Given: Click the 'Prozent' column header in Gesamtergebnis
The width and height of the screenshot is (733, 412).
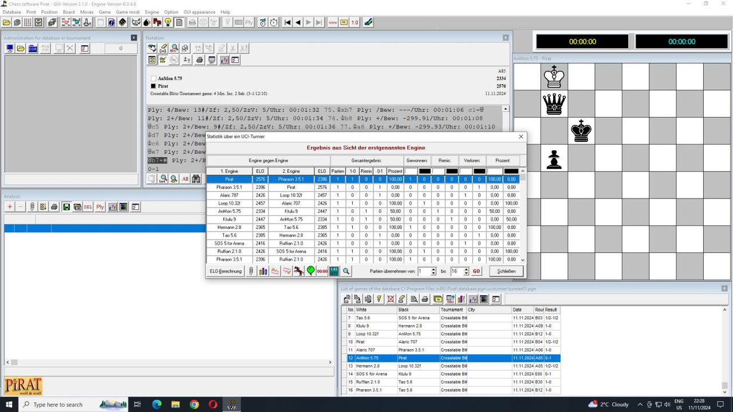Looking at the screenshot, I should (x=395, y=171).
